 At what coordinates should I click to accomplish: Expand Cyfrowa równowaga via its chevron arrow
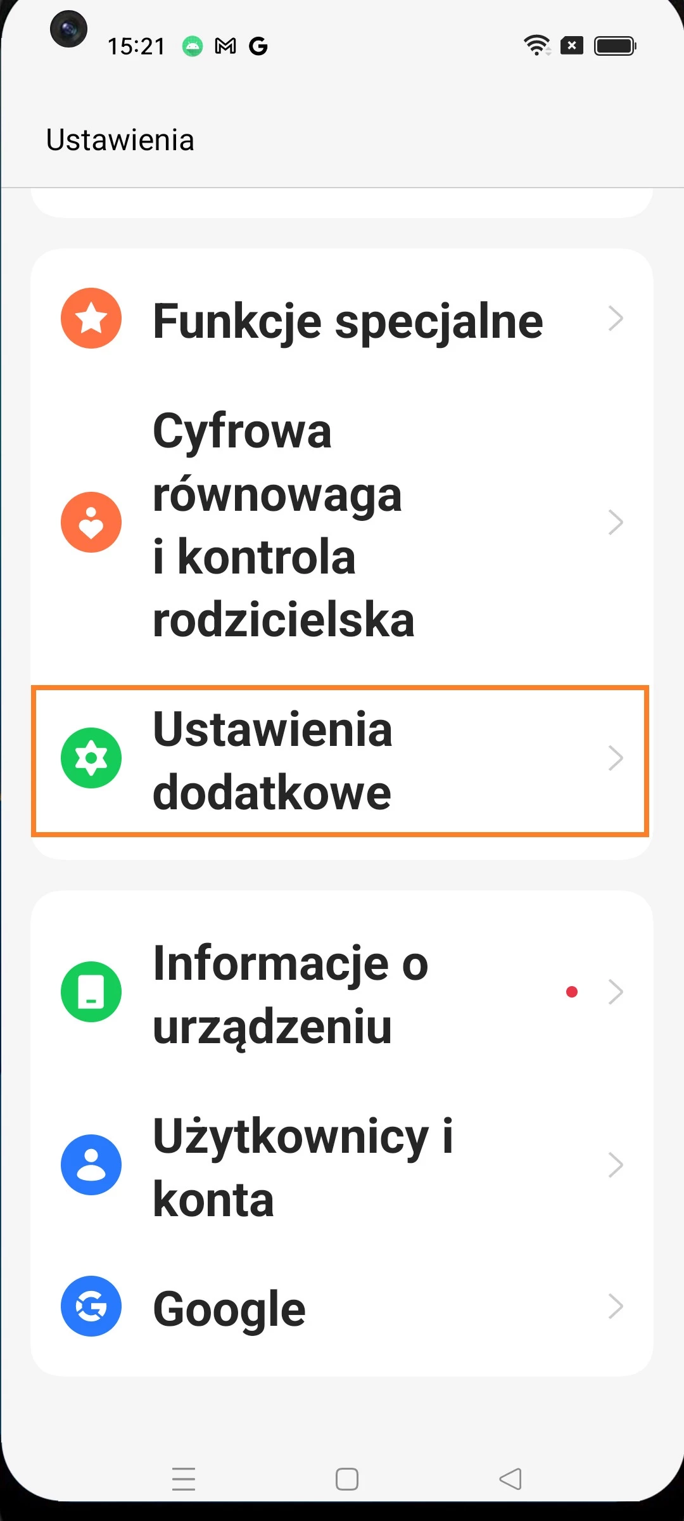pyautogui.click(x=616, y=522)
